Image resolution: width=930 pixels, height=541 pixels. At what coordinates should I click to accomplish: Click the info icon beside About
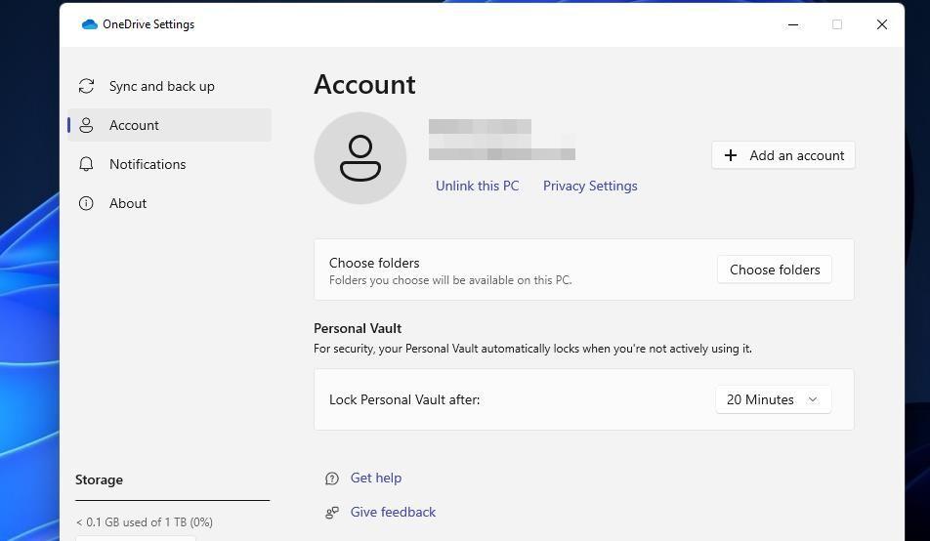pos(86,203)
